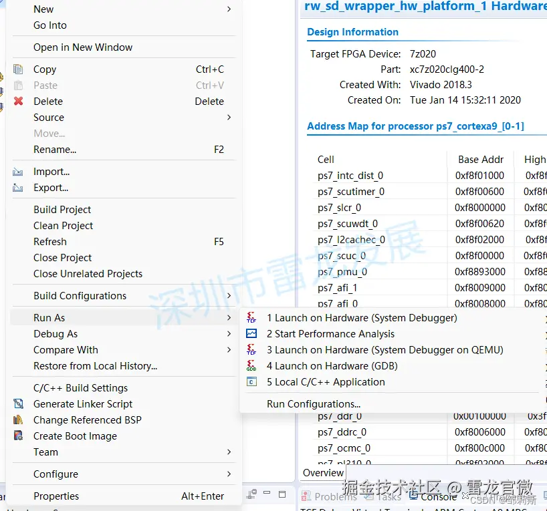Switch to the Overview tab
The image size is (547, 511).
coord(323,472)
